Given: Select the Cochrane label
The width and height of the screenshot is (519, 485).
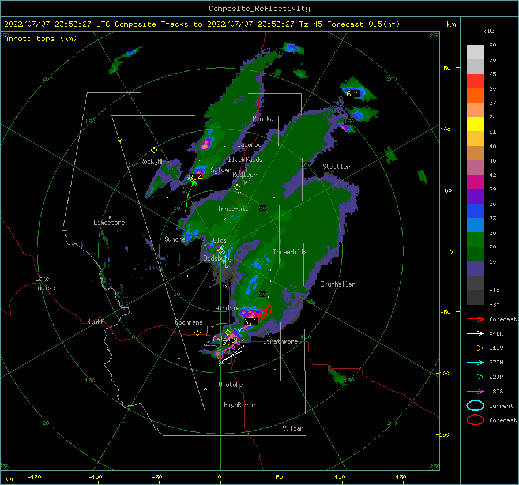Looking at the screenshot, I should point(189,322).
